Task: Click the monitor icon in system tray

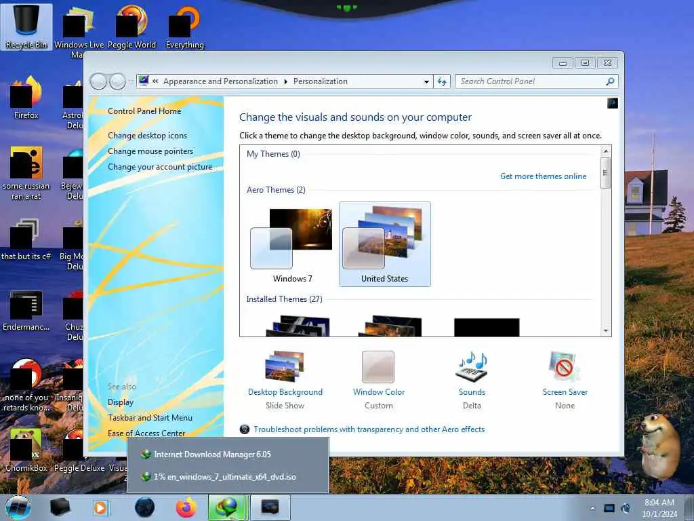Action: 609,508
